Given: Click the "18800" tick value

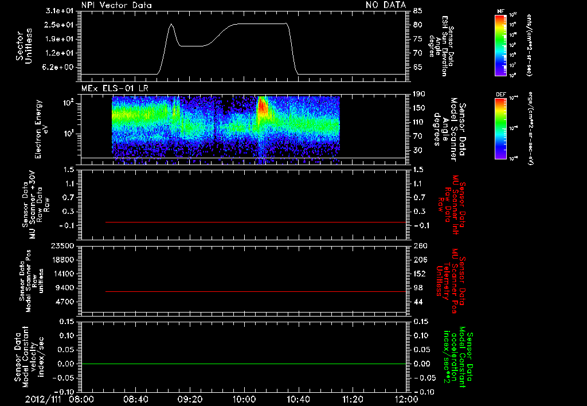Looking at the screenshot, I should click(63, 260).
